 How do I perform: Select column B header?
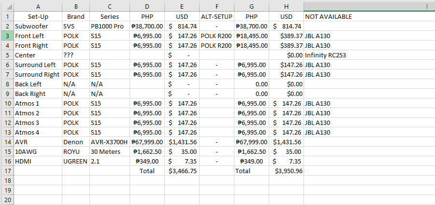click(x=76, y=7)
